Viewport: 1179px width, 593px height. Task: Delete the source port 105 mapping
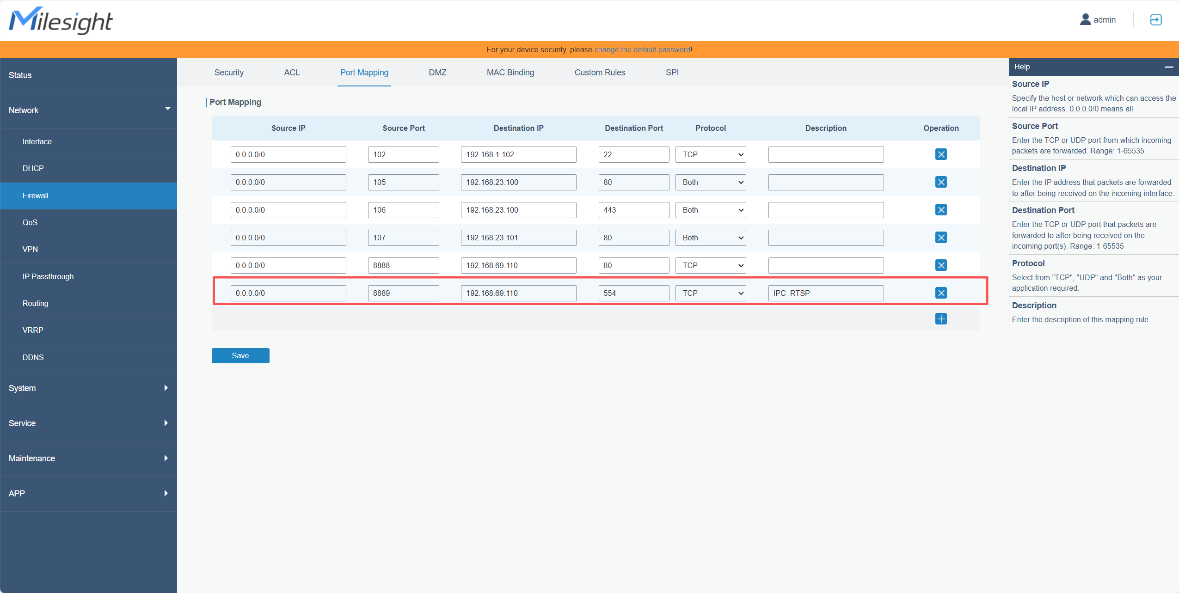940,182
